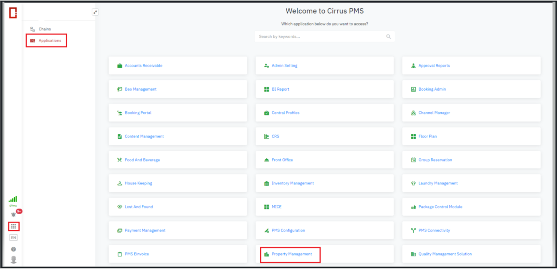The width and height of the screenshot is (557, 269).
Task: Launch the Food And Beverage link
Action: tap(142, 160)
